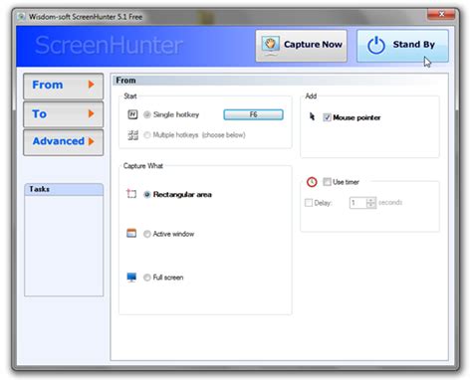472x380 pixels.
Task: Click the full screen monitor icon
Action: [131, 278]
